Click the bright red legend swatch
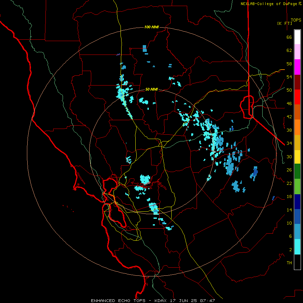The image size is (303, 303). pos(297,97)
